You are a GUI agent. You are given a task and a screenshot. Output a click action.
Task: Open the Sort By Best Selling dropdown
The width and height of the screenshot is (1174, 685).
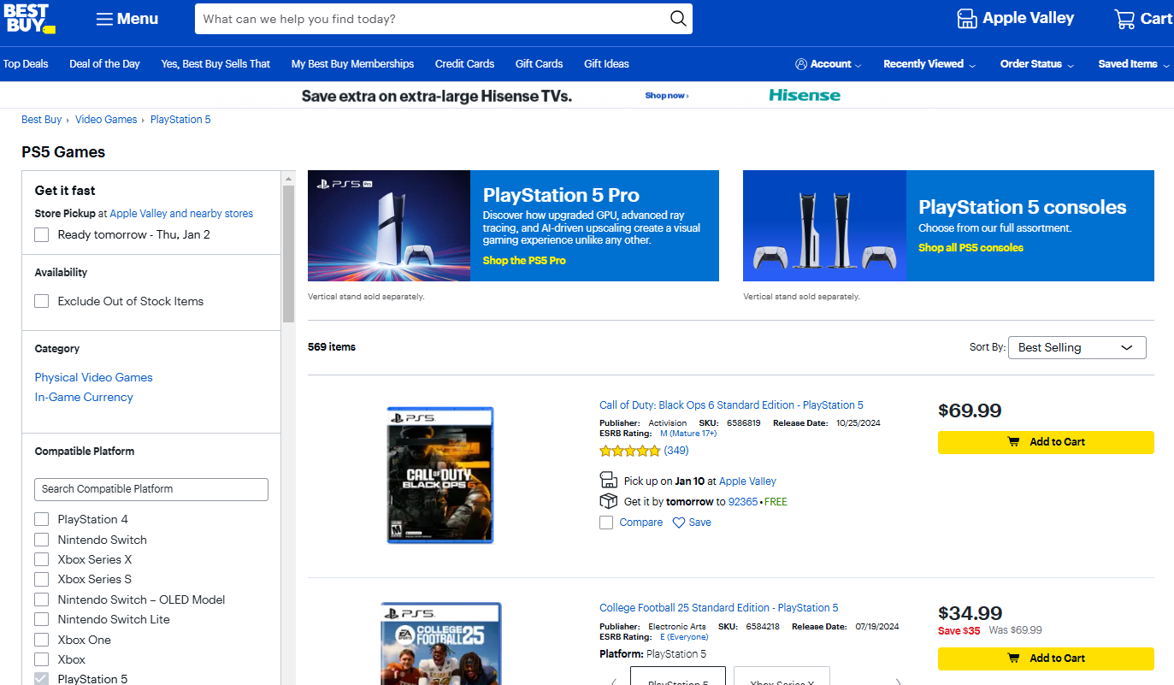1077,347
